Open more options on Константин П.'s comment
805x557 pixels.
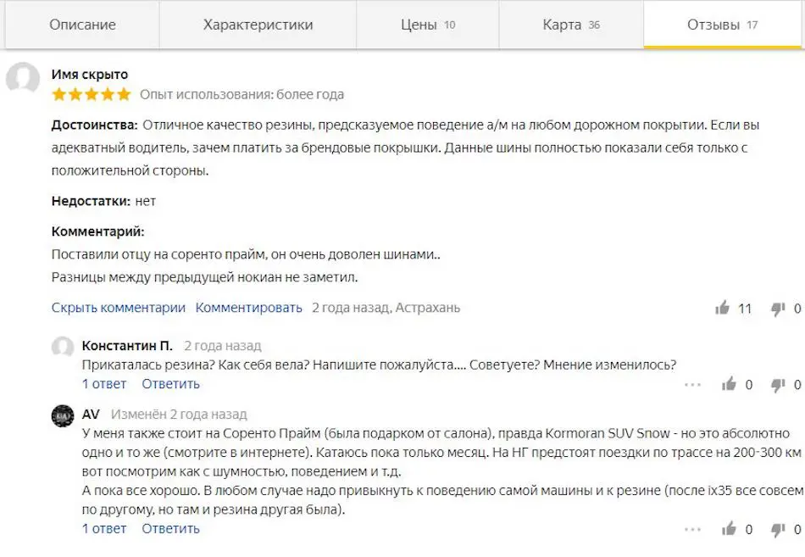692,384
